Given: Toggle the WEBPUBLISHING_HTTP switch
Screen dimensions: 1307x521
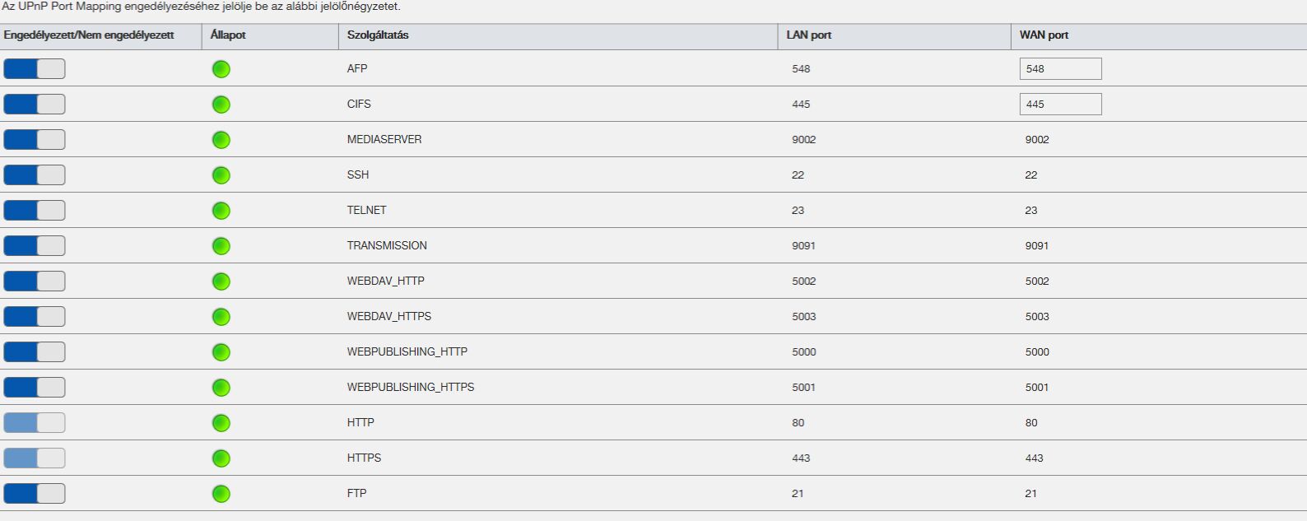Looking at the screenshot, I should coord(34,352).
